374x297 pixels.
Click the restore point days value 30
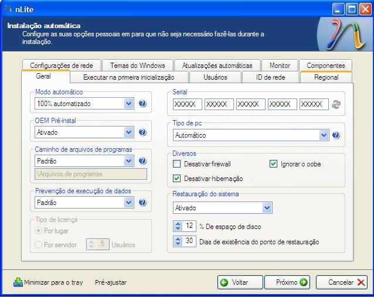coord(189,241)
